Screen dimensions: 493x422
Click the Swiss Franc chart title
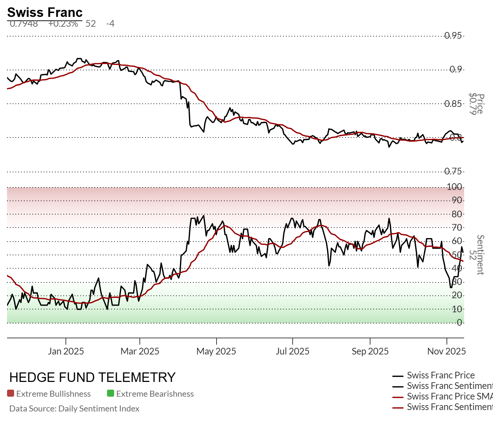coord(45,12)
